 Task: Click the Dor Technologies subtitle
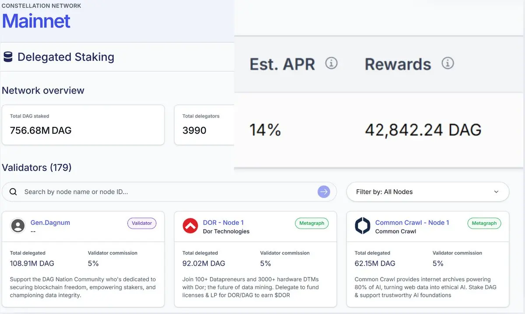[x=226, y=231]
